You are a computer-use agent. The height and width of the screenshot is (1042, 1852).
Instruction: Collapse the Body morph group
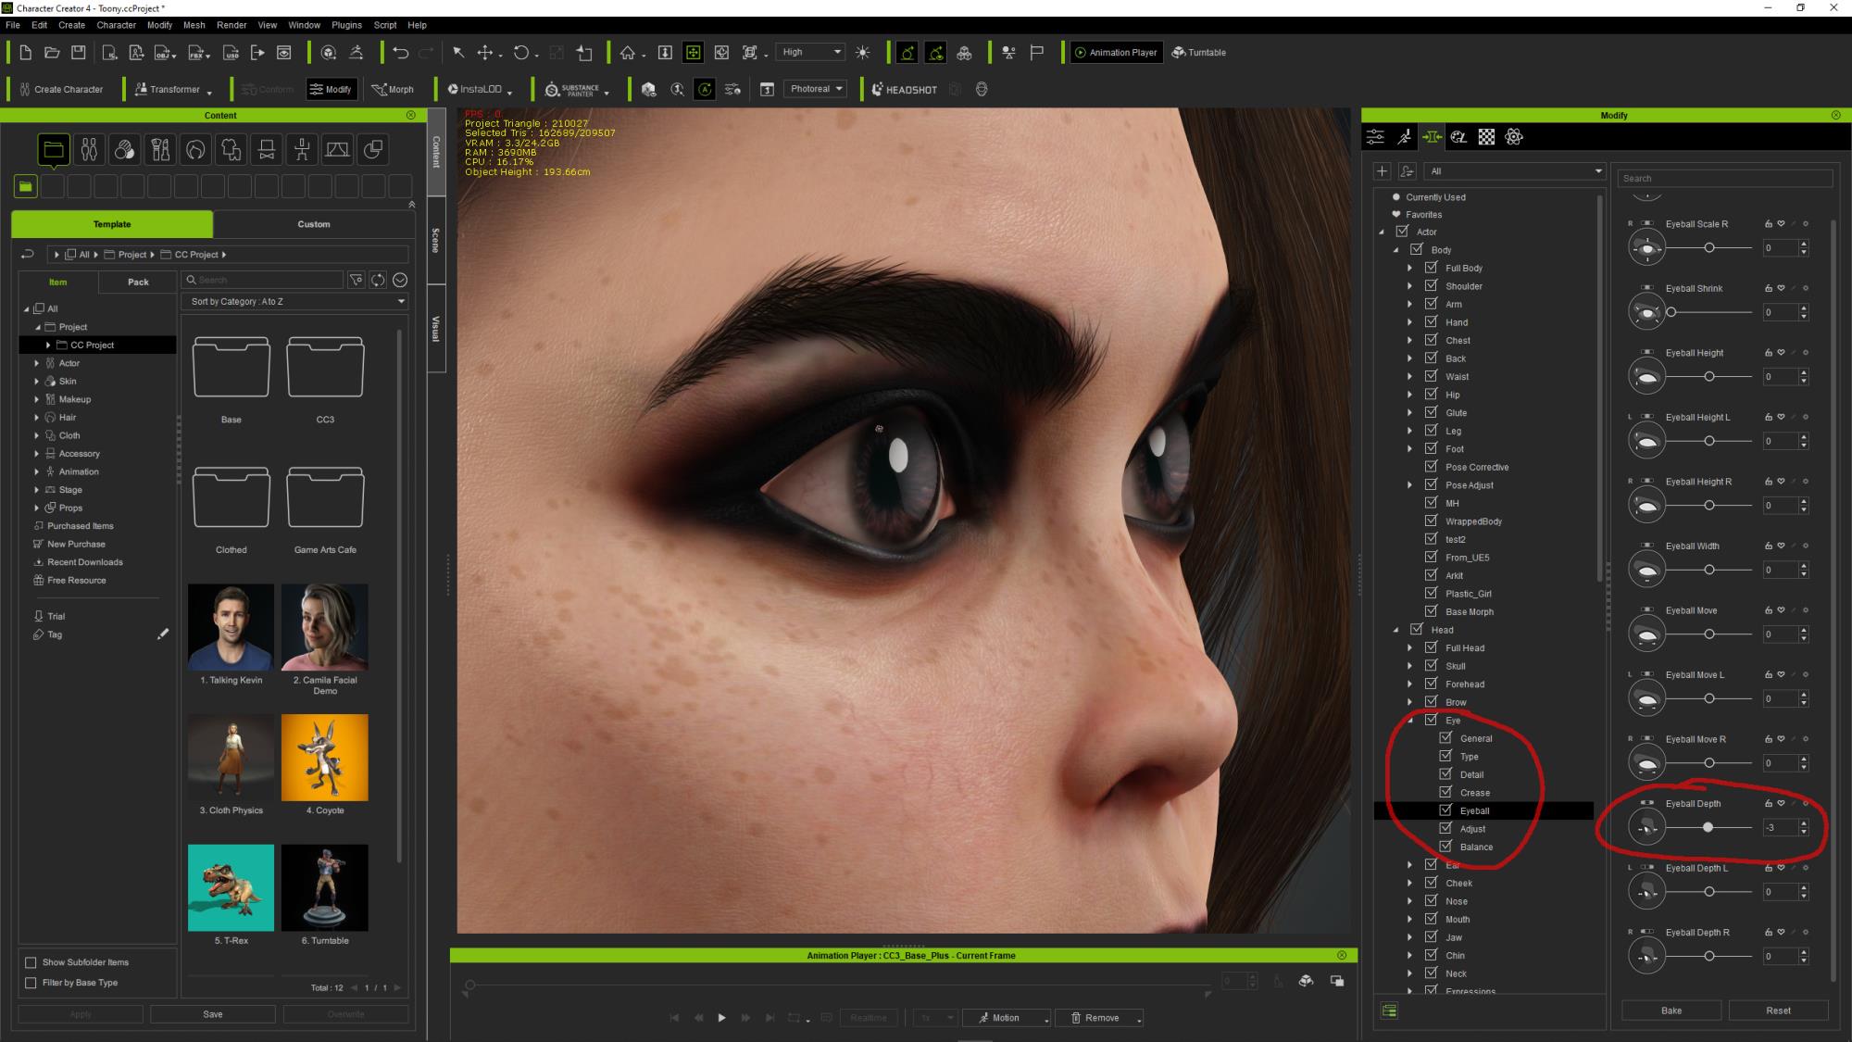[1396, 250]
